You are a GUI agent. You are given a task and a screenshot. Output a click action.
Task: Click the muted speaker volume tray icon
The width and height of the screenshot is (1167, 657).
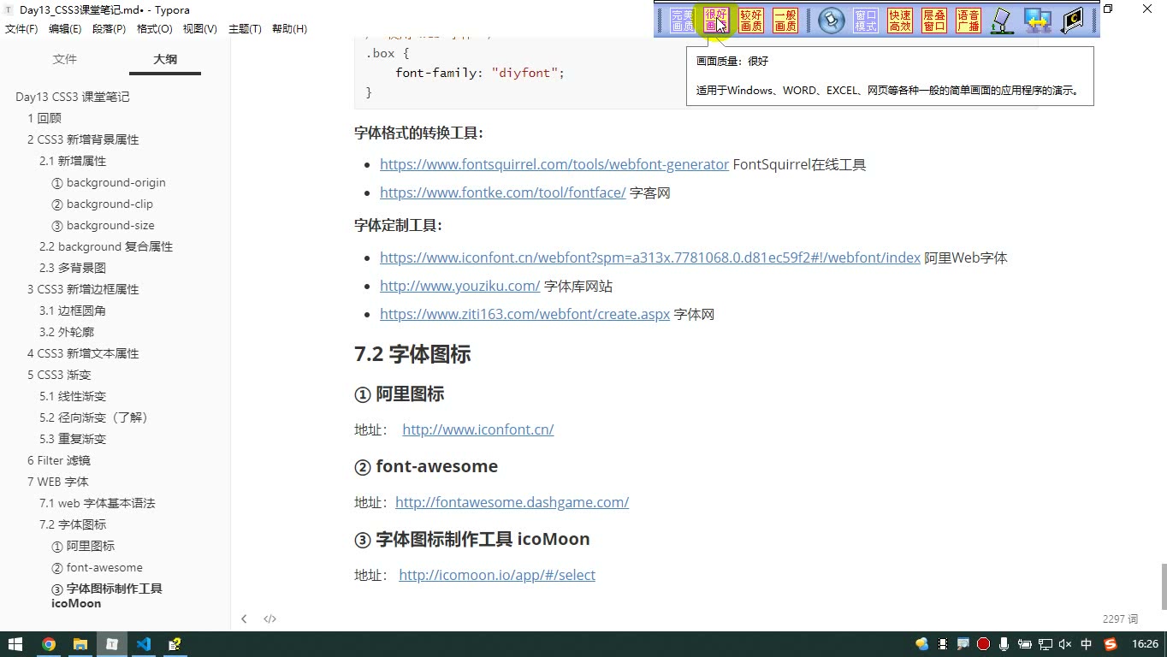pyautogui.click(x=1065, y=644)
